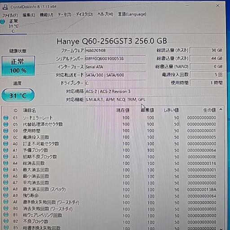Screen dimensions: 230x230
Task: Click the しきい値 column header
Action: (171, 111)
